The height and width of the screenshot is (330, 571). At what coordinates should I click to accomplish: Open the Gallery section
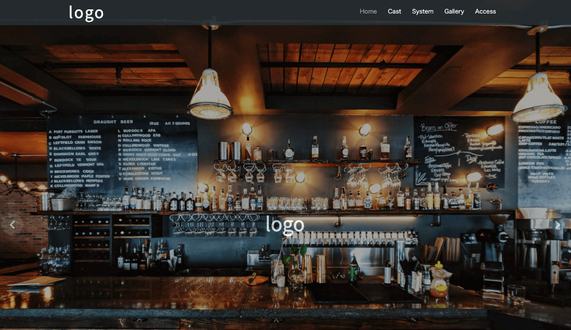(x=454, y=11)
